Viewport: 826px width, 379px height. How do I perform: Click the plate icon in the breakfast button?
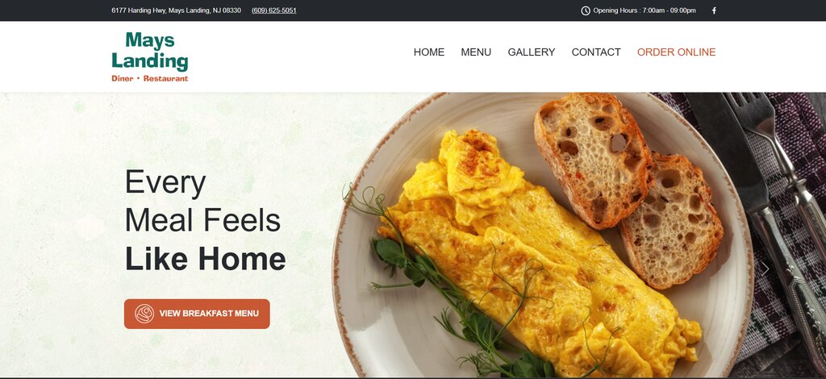[x=144, y=314]
